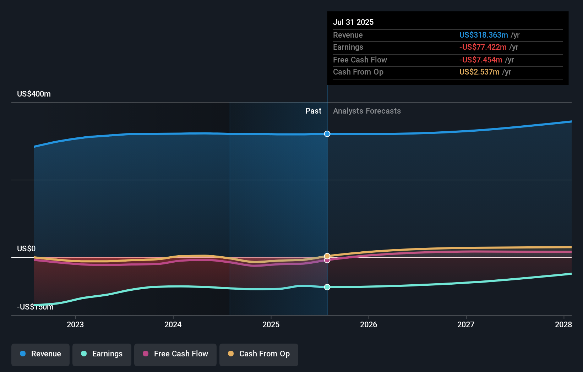Click the Revenue value US$318.363m in tooltip
The width and height of the screenshot is (583, 372).
(x=484, y=35)
